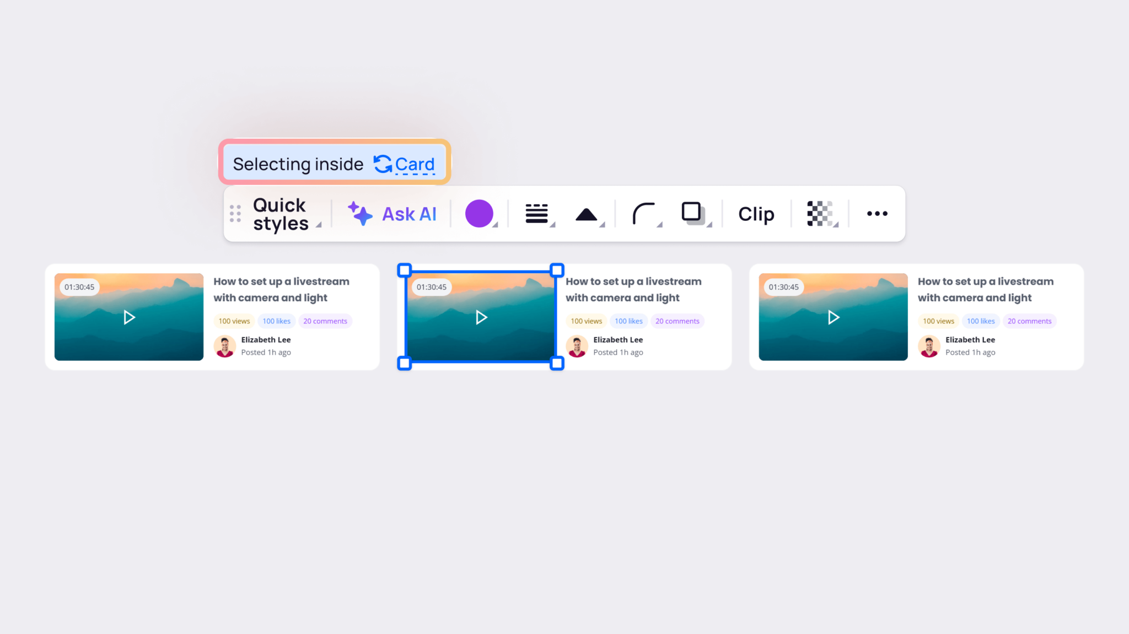Viewport: 1129px width, 634px height.
Task: Open the transparency checkerboard icon
Action: pyautogui.click(x=820, y=214)
